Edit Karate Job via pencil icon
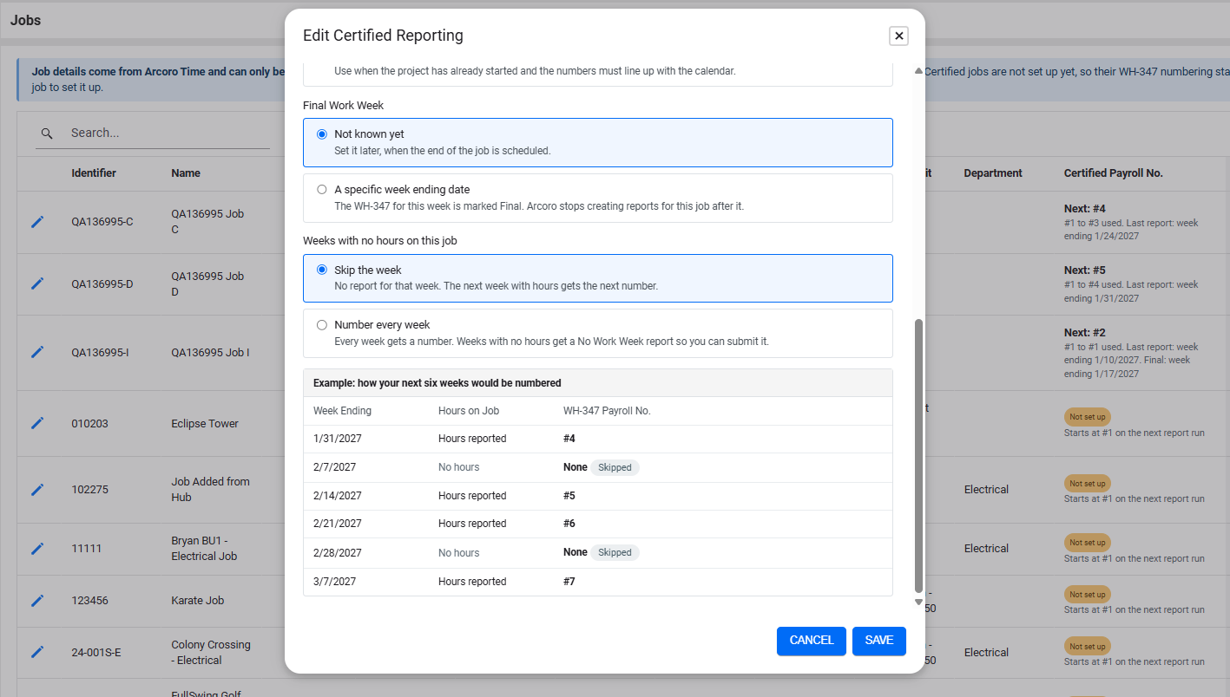The height and width of the screenshot is (697, 1230). 37,600
